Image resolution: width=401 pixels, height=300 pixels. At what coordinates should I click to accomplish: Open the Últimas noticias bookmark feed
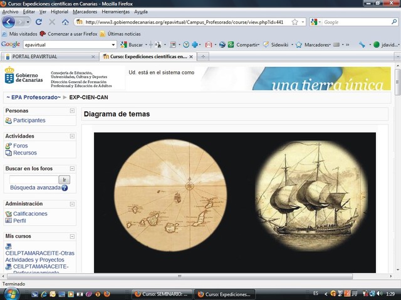(x=120, y=34)
